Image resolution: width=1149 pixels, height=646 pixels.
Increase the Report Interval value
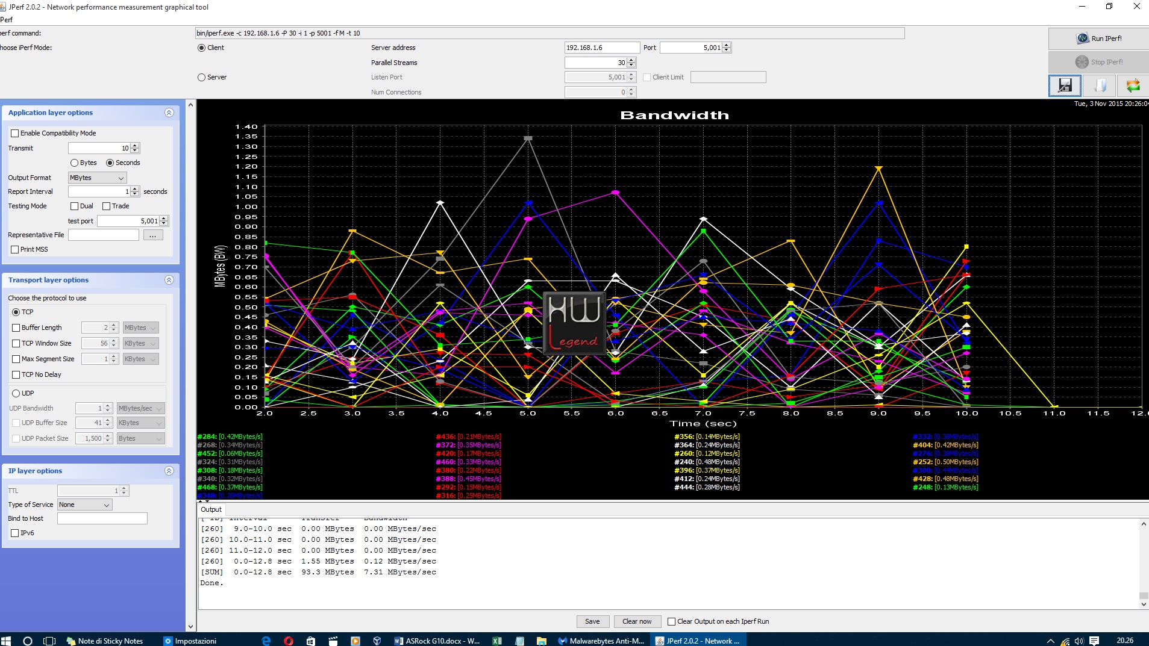(x=135, y=189)
